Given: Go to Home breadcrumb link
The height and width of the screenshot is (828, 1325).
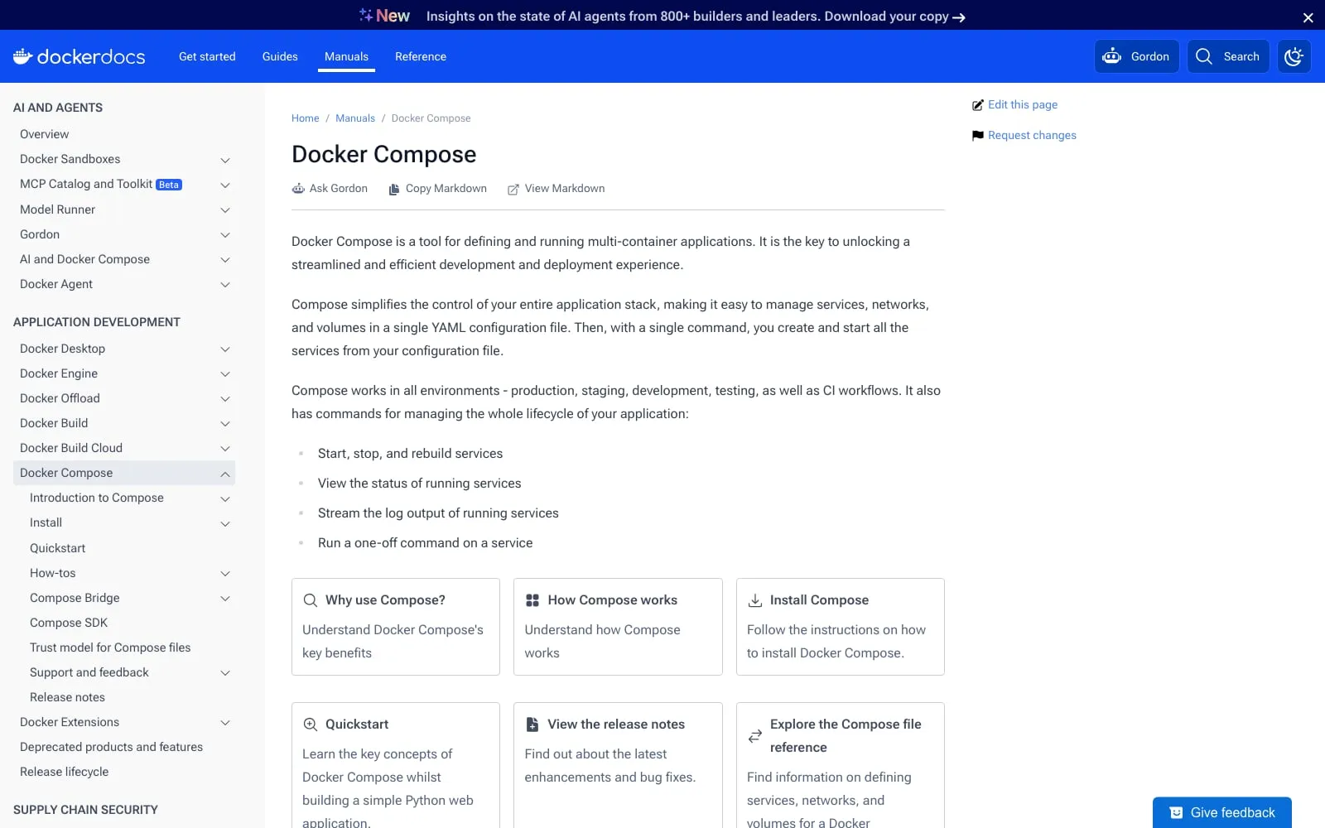Looking at the screenshot, I should 305,118.
